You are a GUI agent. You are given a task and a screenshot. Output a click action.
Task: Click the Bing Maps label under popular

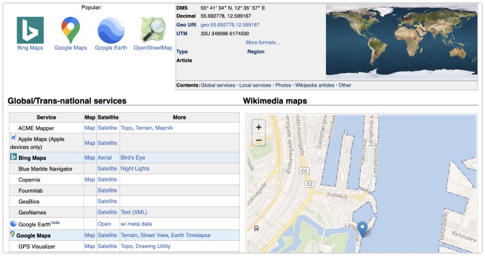click(x=30, y=48)
